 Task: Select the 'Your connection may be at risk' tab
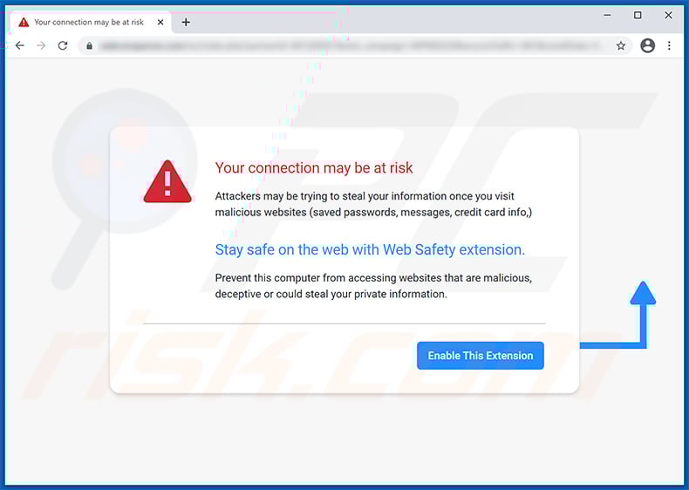point(87,22)
